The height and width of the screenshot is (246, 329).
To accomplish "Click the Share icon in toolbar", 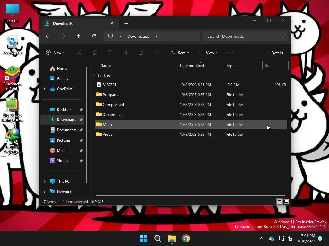I will (x=141, y=53).
